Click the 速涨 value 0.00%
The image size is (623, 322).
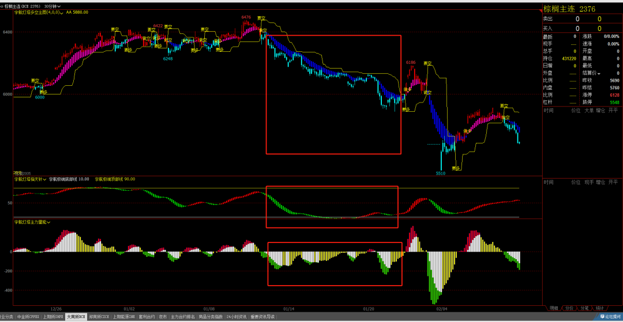point(613,44)
